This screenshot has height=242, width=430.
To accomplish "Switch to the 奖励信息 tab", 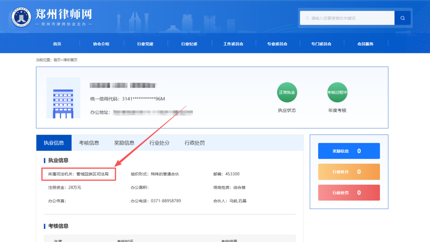I will (x=124, y=143).
